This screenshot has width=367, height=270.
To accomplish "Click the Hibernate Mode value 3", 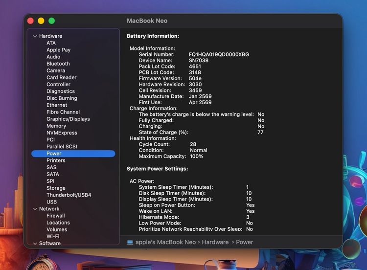I will coord(248,217).
